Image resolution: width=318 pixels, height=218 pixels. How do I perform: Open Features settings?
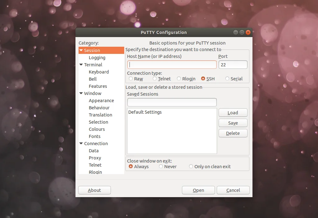coord(98,86)
